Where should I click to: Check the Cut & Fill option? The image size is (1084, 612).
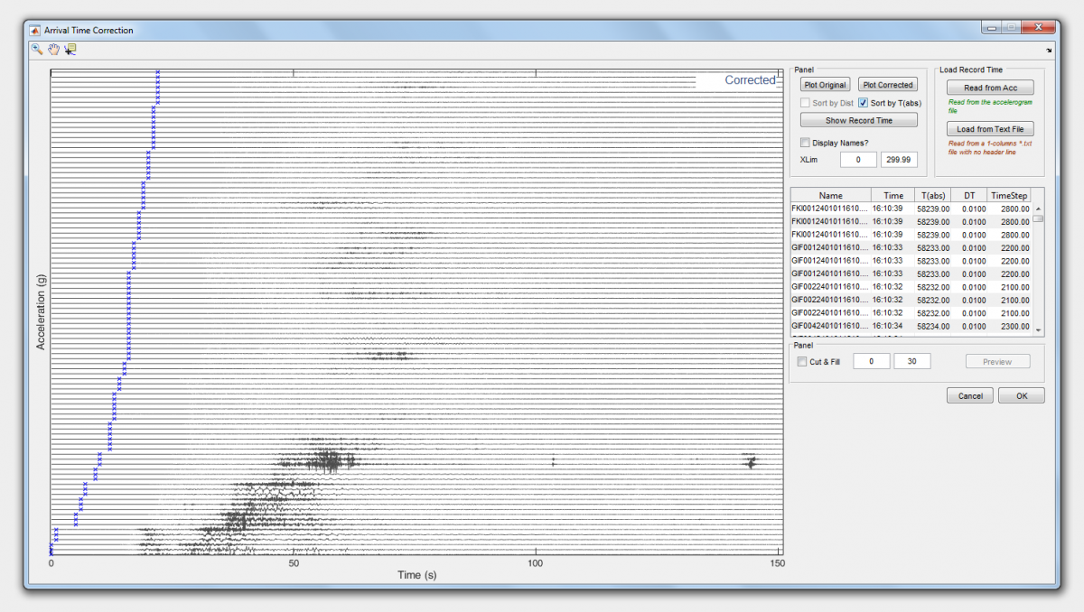click(x=802, y=362)
